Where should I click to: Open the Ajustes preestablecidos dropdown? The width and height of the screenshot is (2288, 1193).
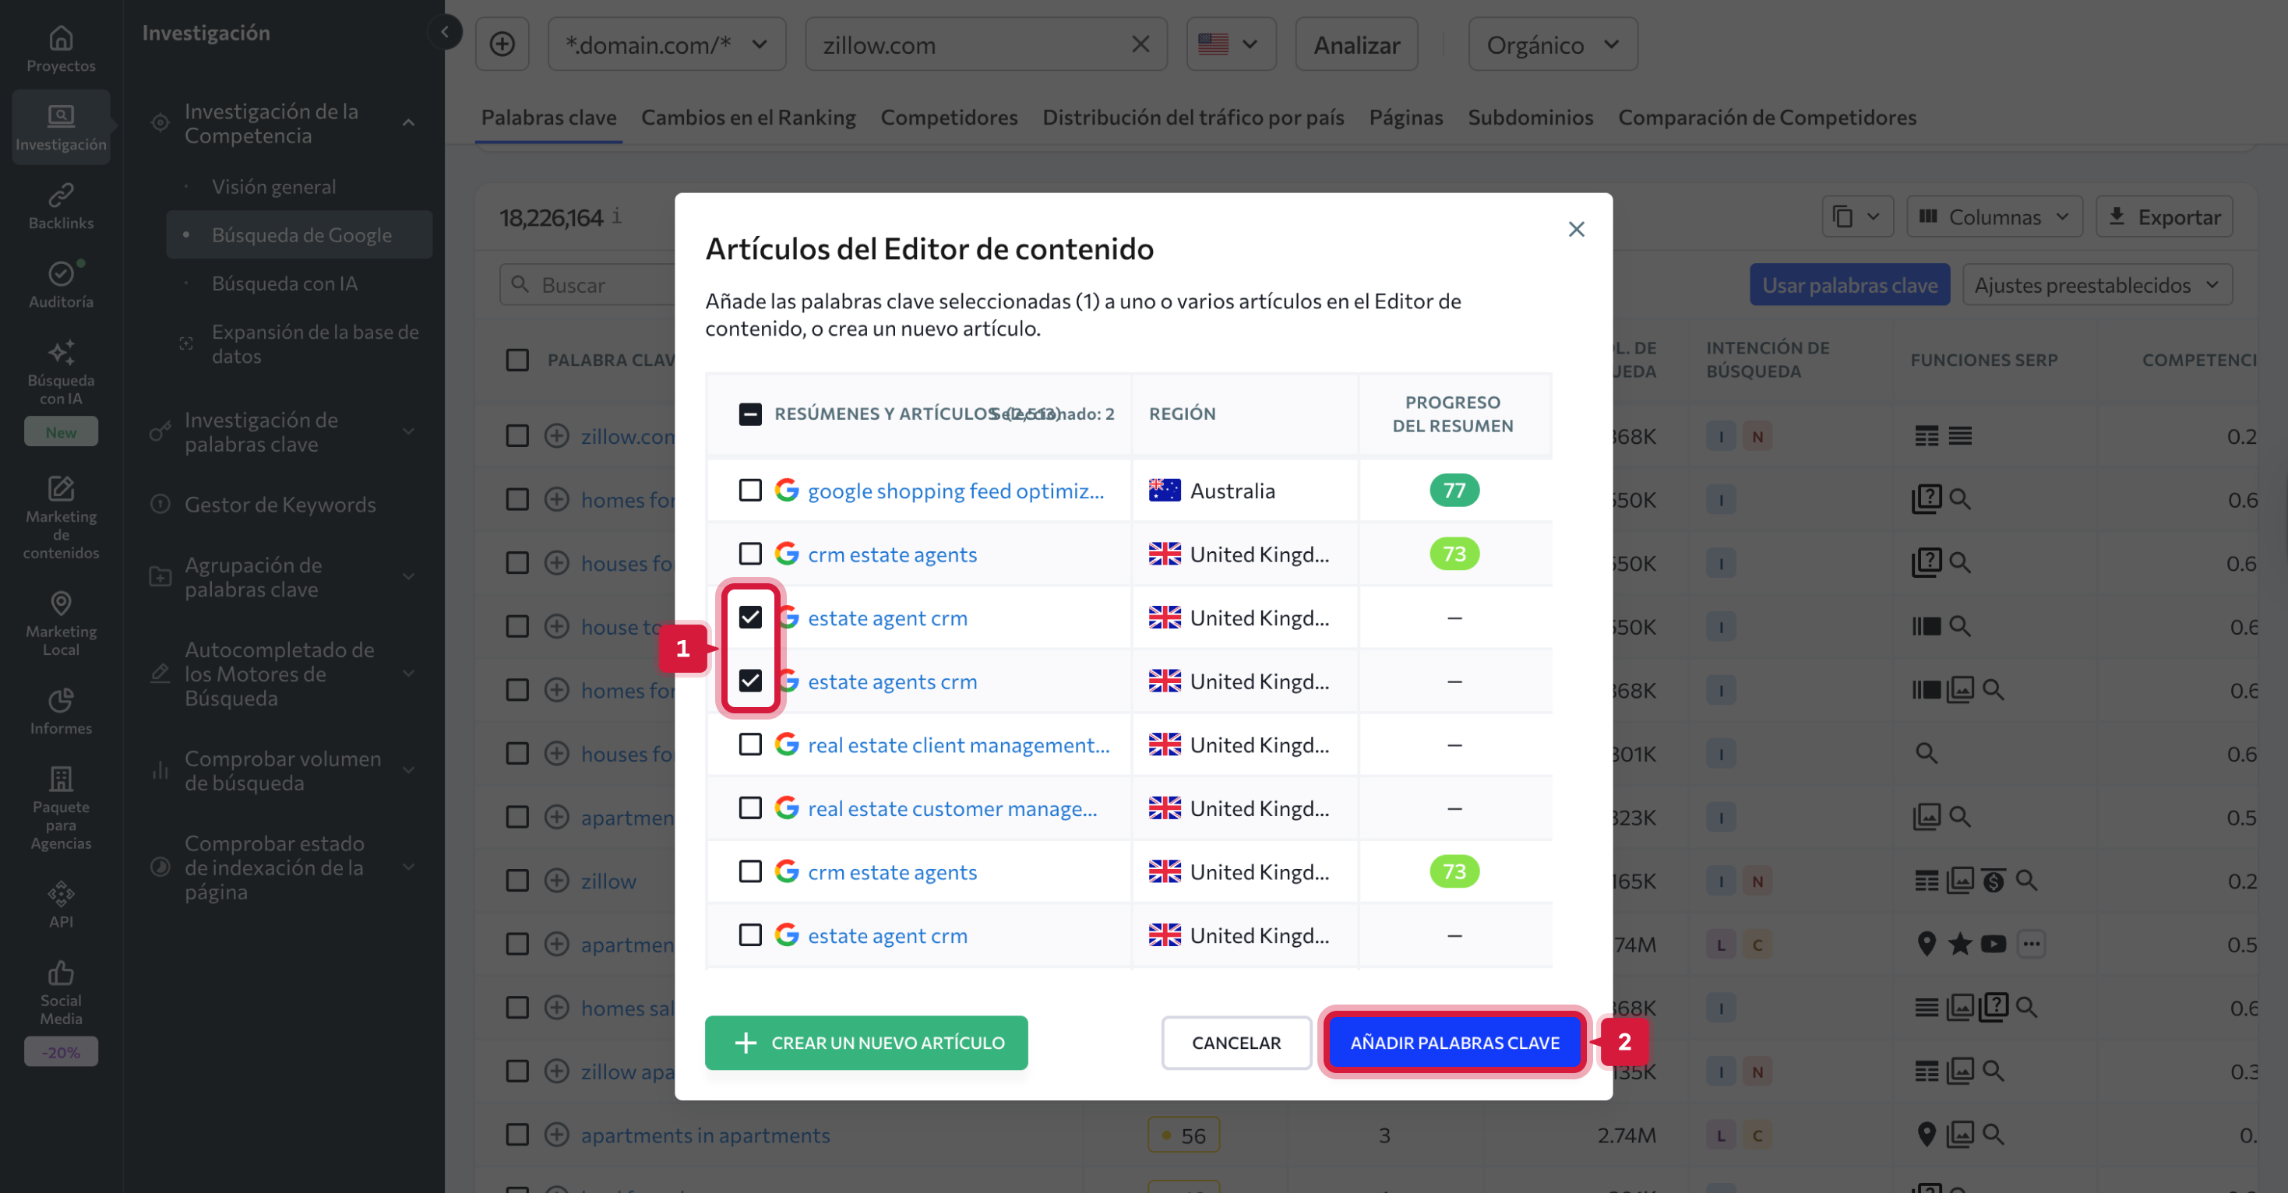(x=2096, y=284)
